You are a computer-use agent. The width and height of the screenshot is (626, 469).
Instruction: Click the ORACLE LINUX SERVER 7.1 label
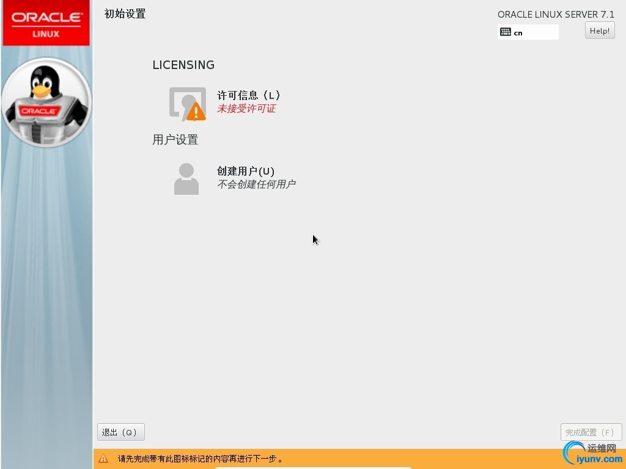coord(556,15)
